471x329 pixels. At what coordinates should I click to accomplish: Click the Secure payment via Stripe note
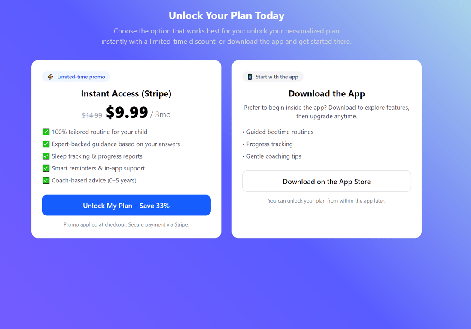(x=126, y=224)
